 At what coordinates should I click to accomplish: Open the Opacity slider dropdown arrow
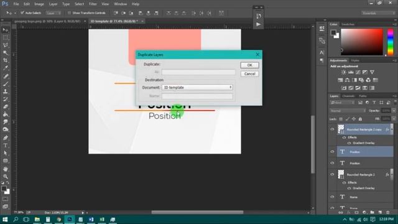pyautogui.click(x=394, y=111)
